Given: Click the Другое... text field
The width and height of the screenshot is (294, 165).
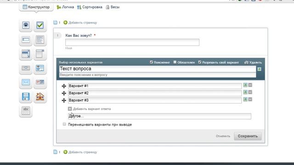Looking at the screenshot, I should 159,116.
